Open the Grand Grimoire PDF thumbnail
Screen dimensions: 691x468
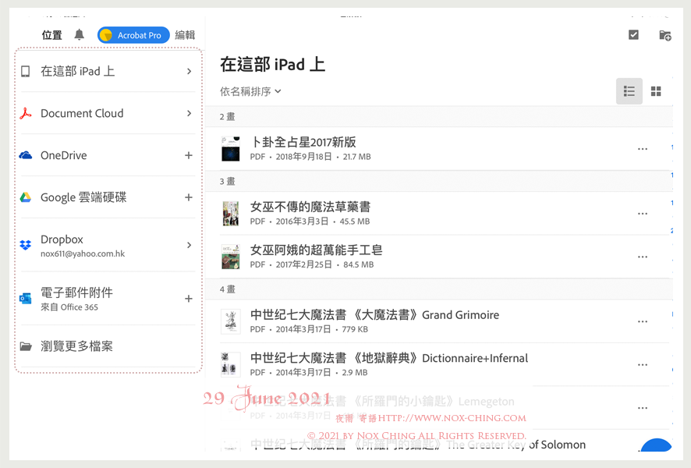(x=231, y=321)
